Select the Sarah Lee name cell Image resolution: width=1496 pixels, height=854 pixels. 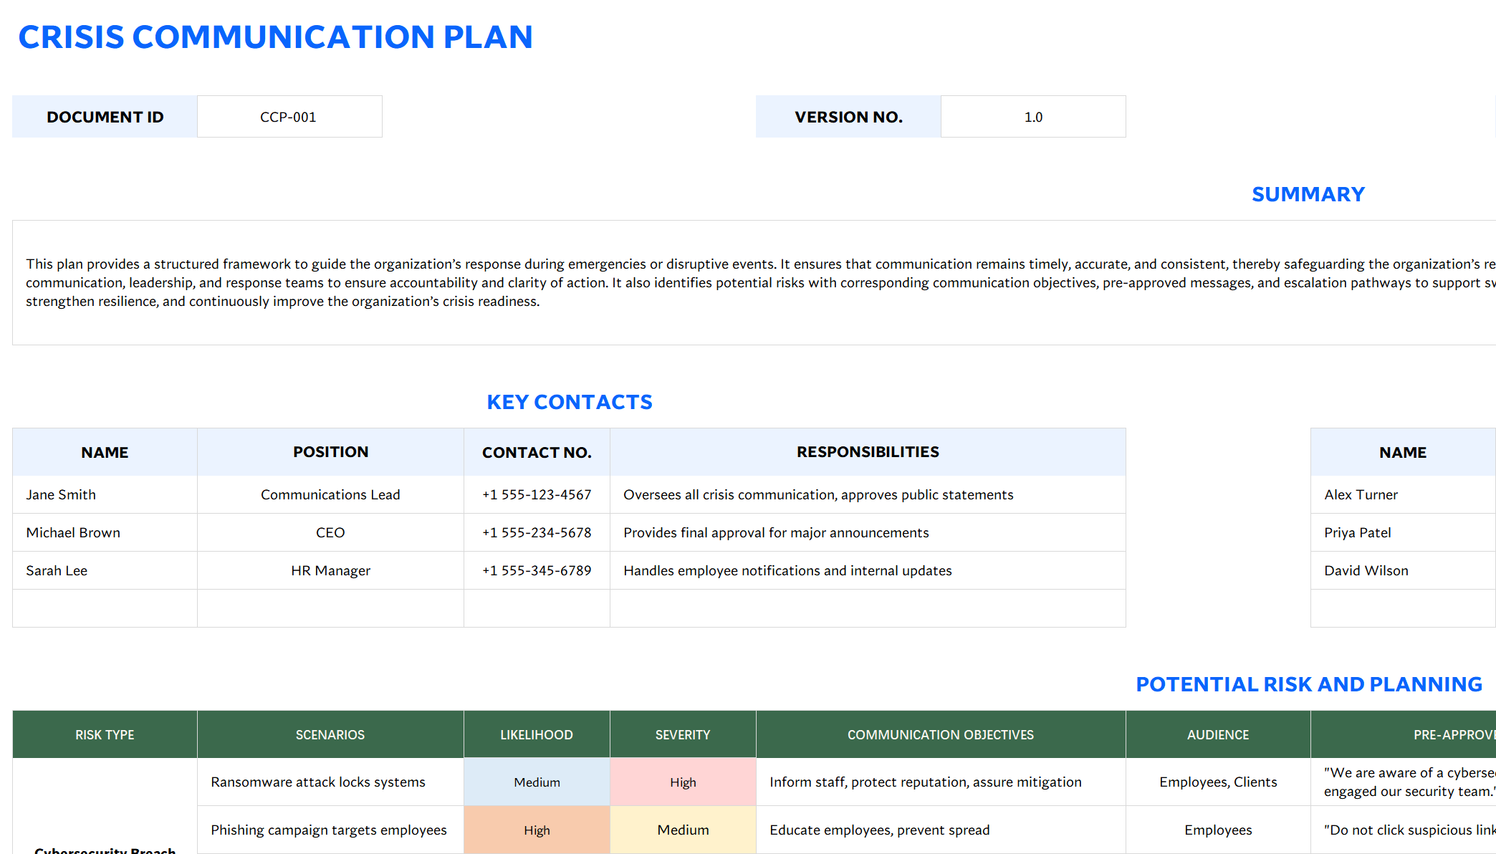point(105,570)
